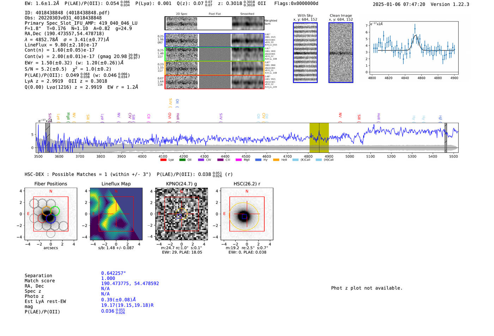Click the green OII legend swatch
The height and width of the screenshot is (336, 494).
click(182, 160)
